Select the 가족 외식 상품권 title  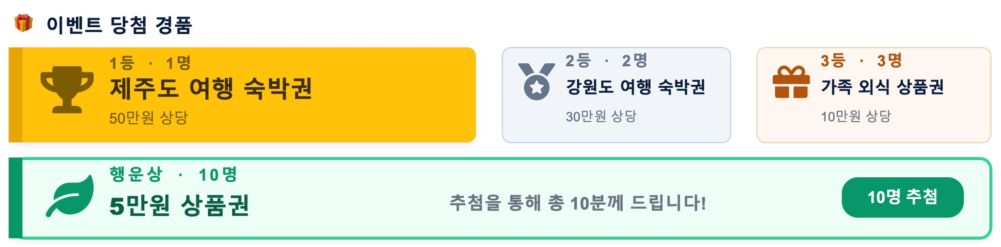[x=882, y=87]
